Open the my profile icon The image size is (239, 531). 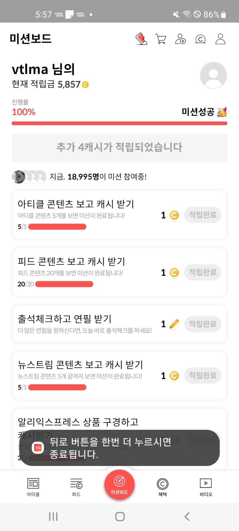tap(220, 39)
